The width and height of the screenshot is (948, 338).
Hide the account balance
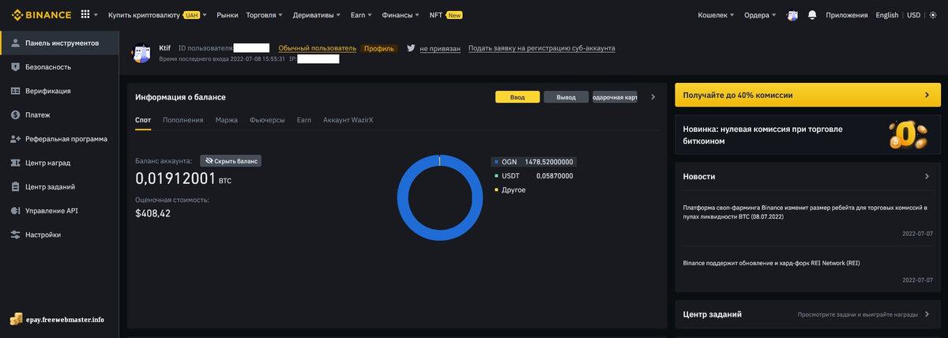point(231,160)
